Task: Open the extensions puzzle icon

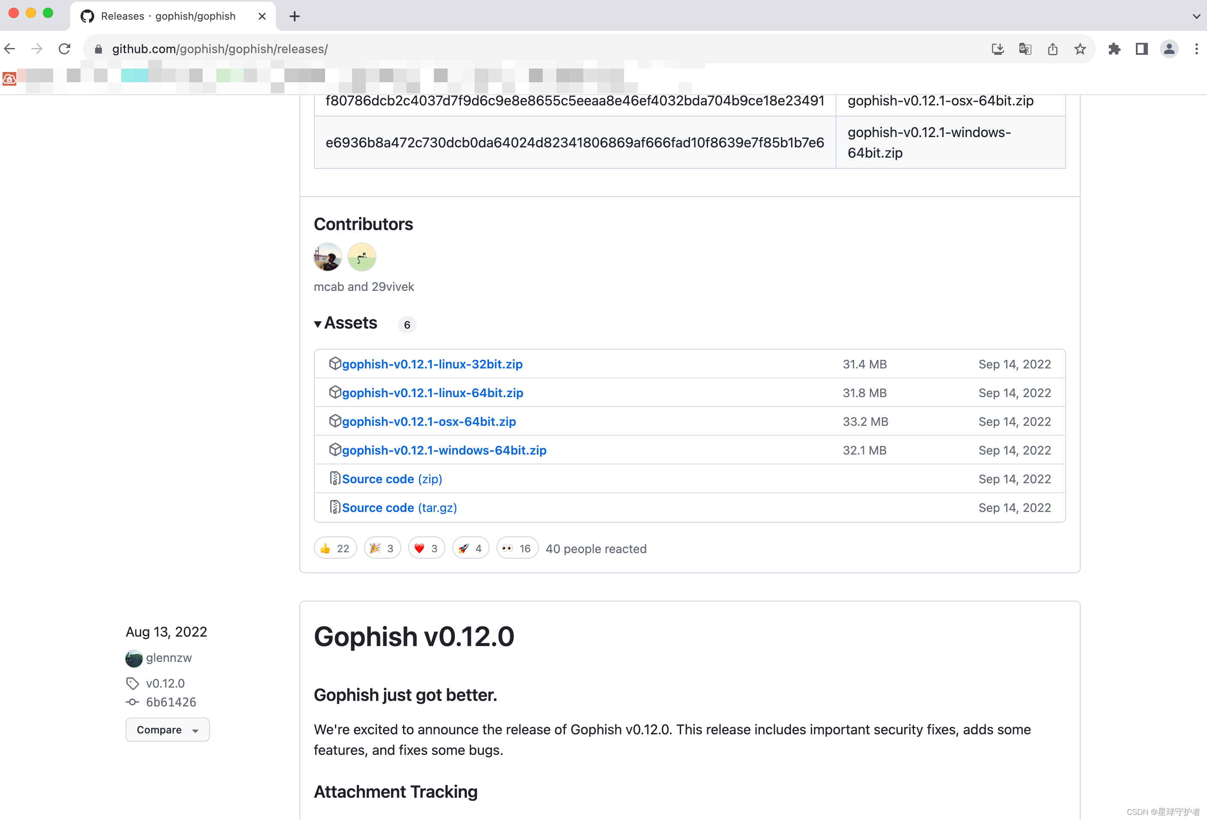Action: [1114, 49]
